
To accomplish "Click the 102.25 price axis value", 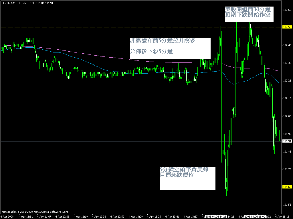I will pyautogui.click(x=287, y=81).
